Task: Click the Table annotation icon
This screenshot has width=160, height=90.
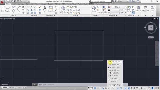Action: tap(56, 13)
